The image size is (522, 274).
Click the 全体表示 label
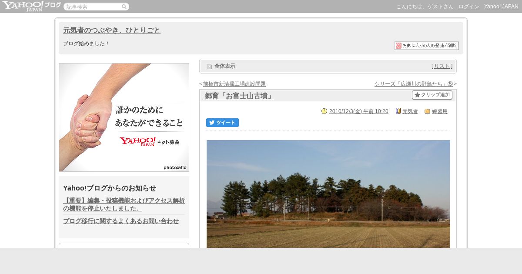tap(225, 66)
